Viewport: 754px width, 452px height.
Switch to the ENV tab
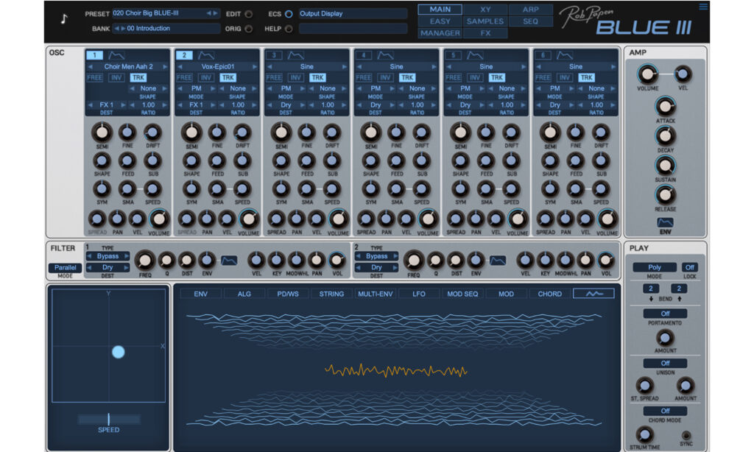[200, 293]
